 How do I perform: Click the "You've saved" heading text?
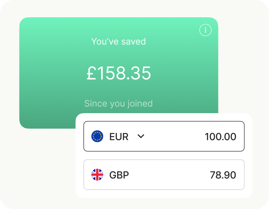coord(118,42)
